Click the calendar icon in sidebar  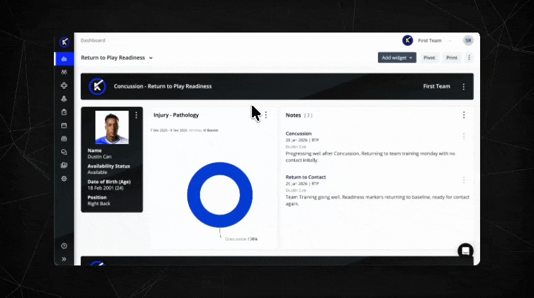64,125
